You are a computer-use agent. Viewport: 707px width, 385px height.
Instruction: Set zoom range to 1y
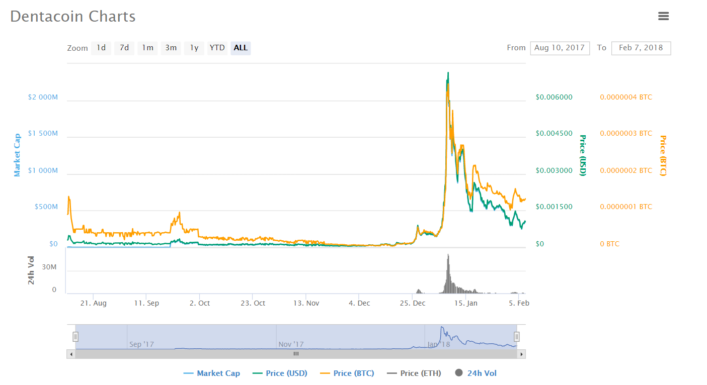coord(194,48)
